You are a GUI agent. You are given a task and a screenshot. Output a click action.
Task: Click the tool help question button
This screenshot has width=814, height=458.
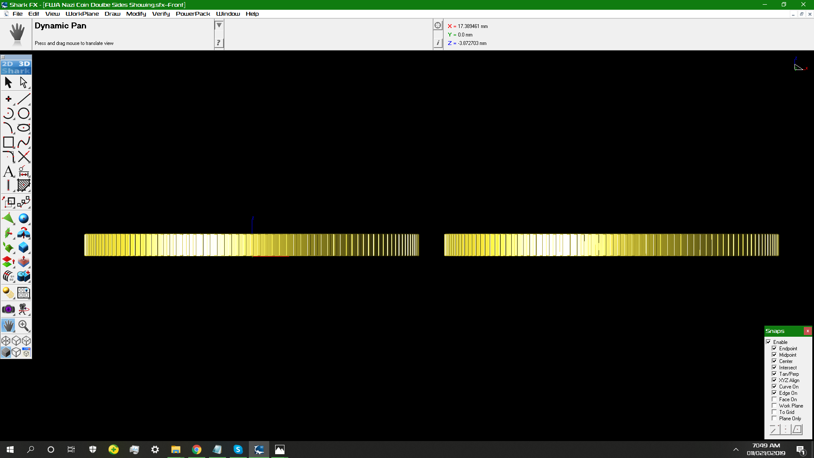tap(219, 42)
